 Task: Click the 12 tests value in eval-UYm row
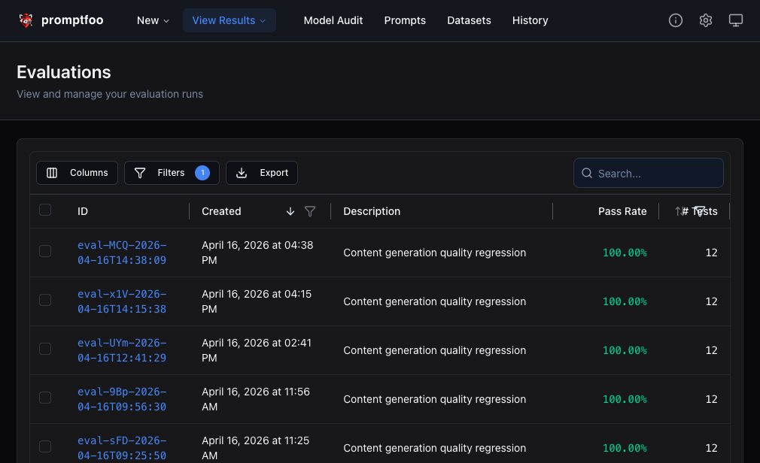[x=711, y=351]
